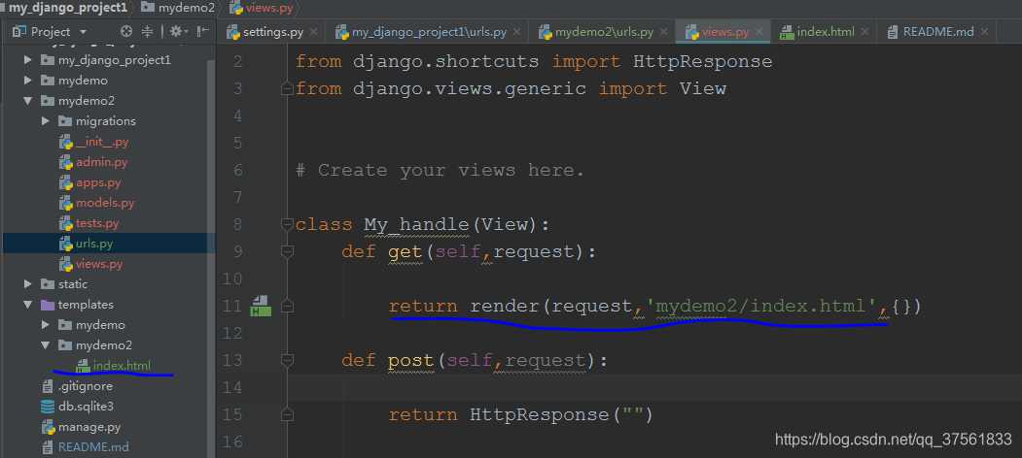Close the views.py editor tab

[758, 32]
